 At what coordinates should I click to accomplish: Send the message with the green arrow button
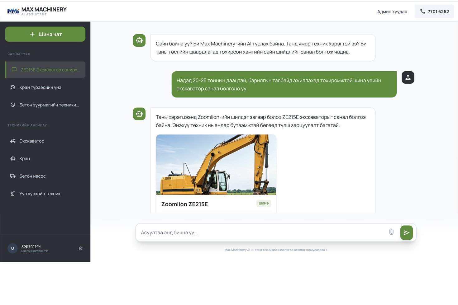click(x=406, y=232)
